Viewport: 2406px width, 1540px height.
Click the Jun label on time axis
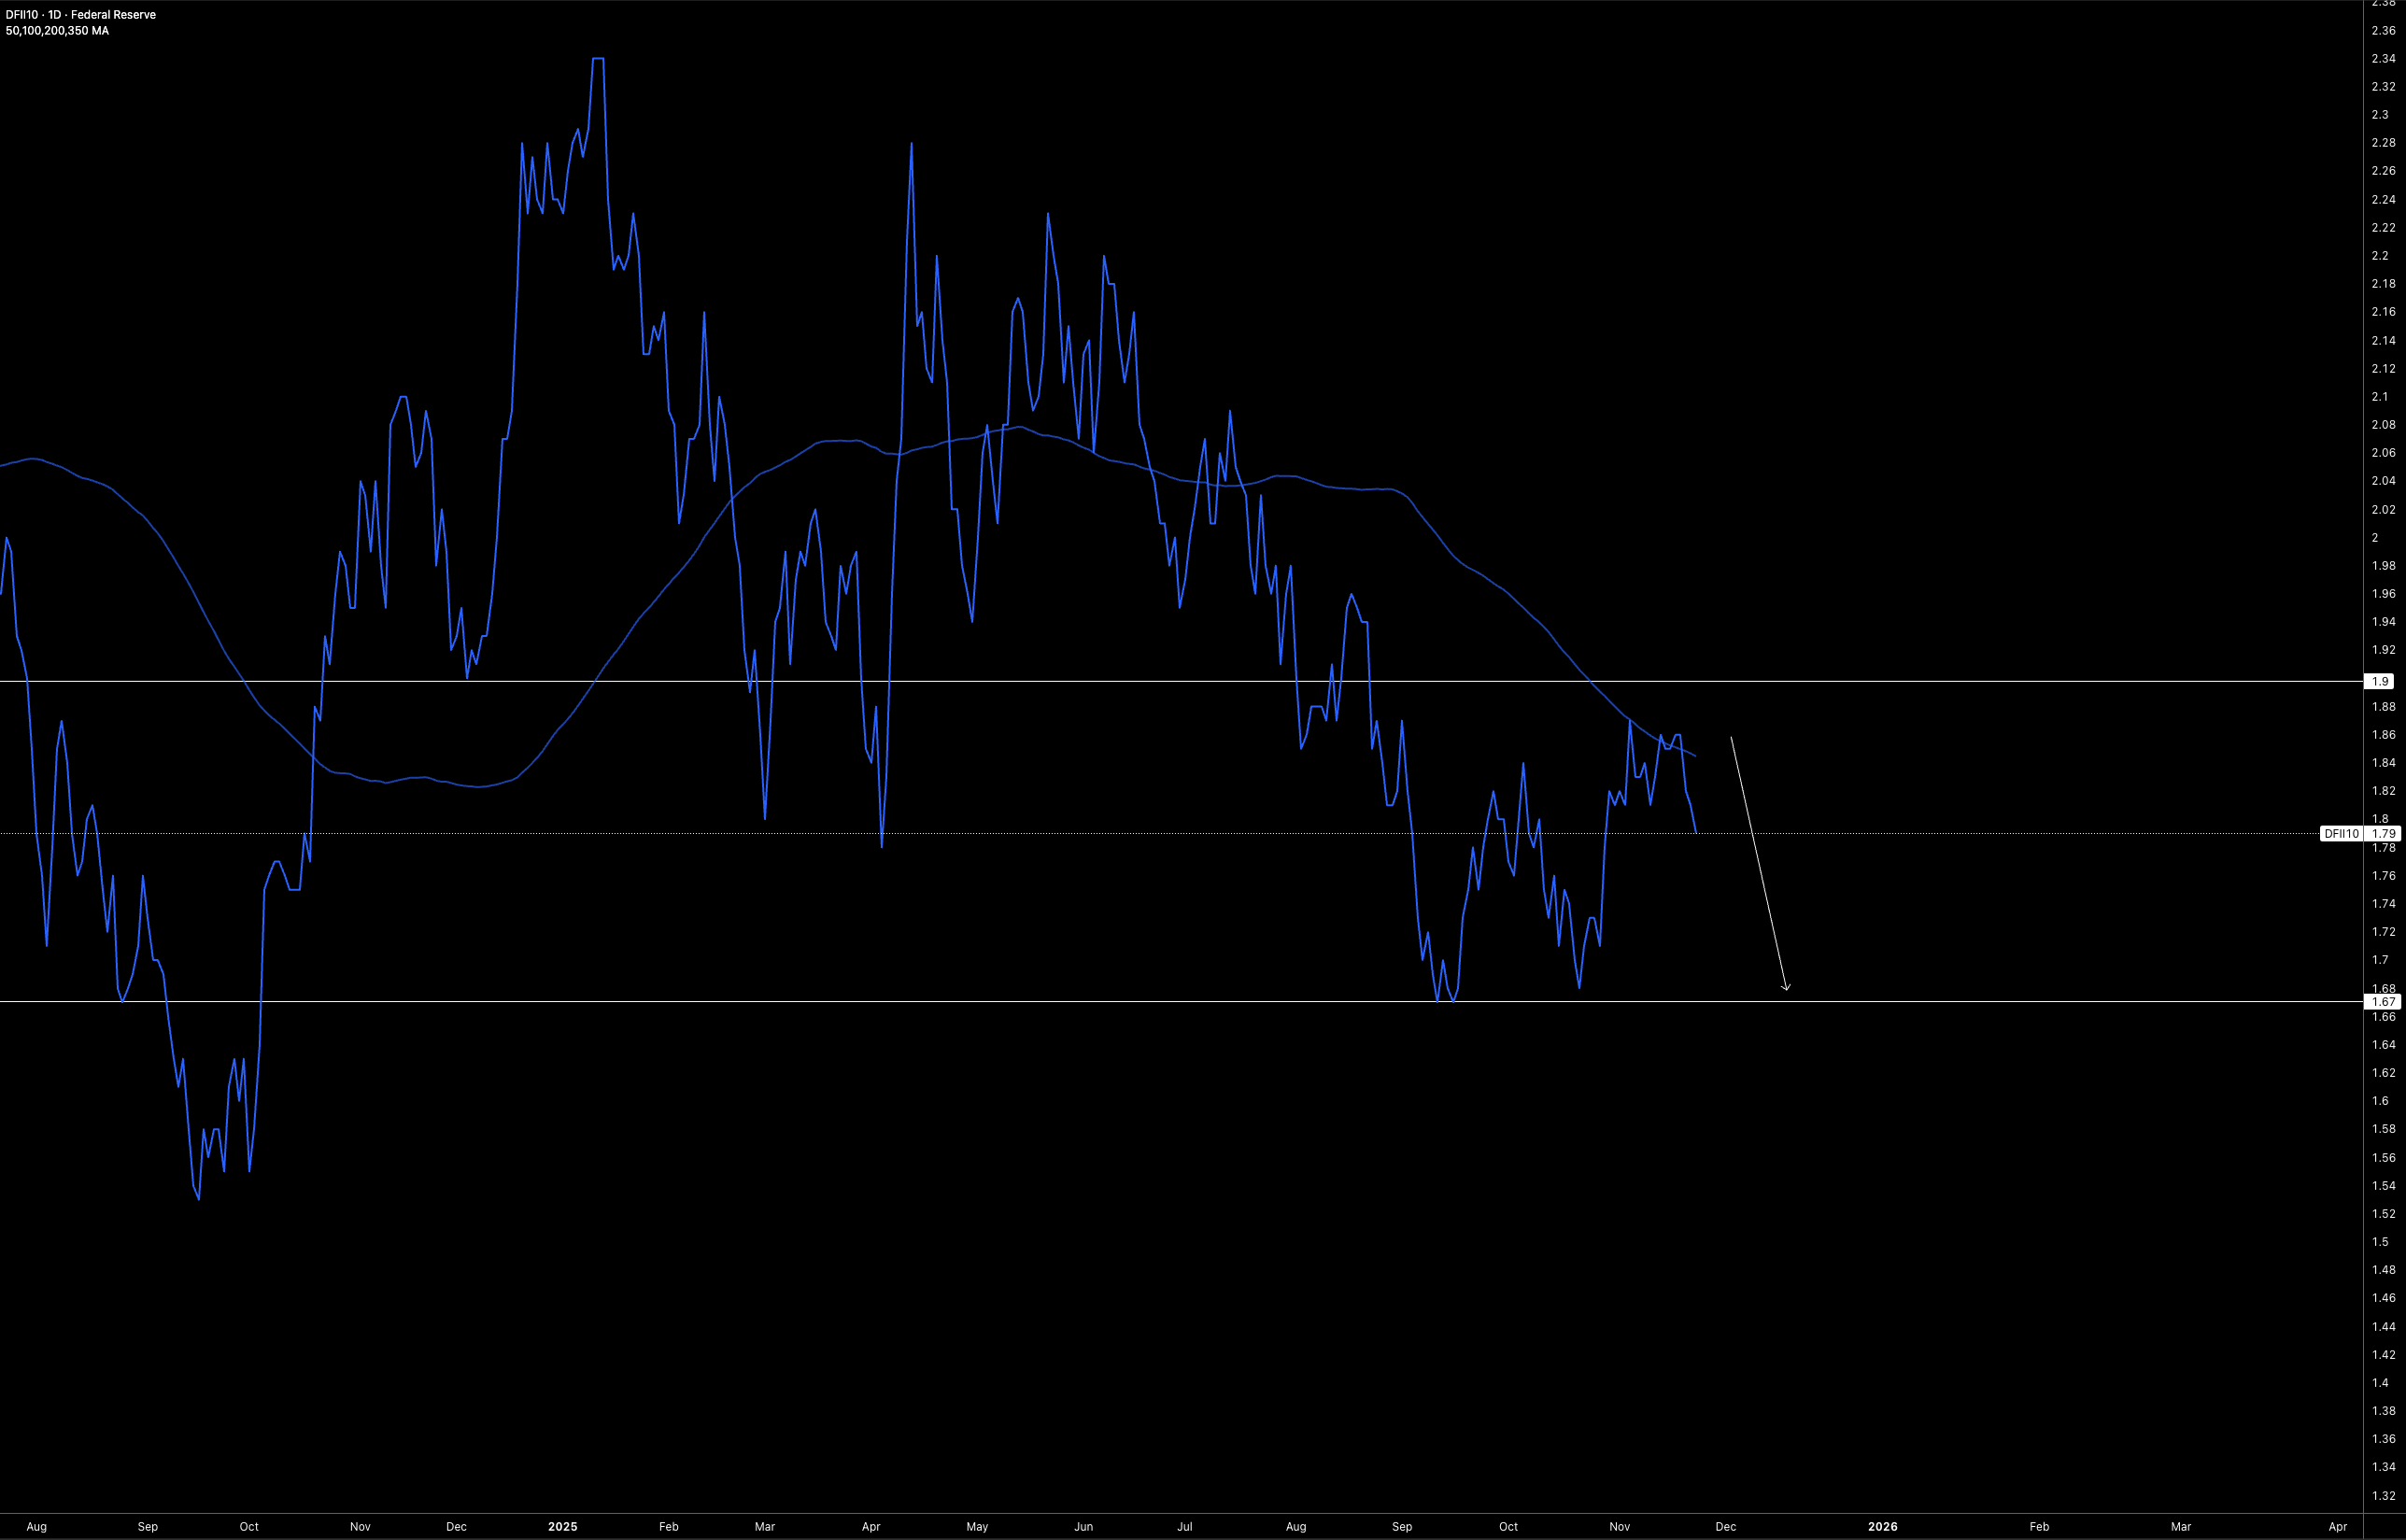[x=1083, y=1526]
